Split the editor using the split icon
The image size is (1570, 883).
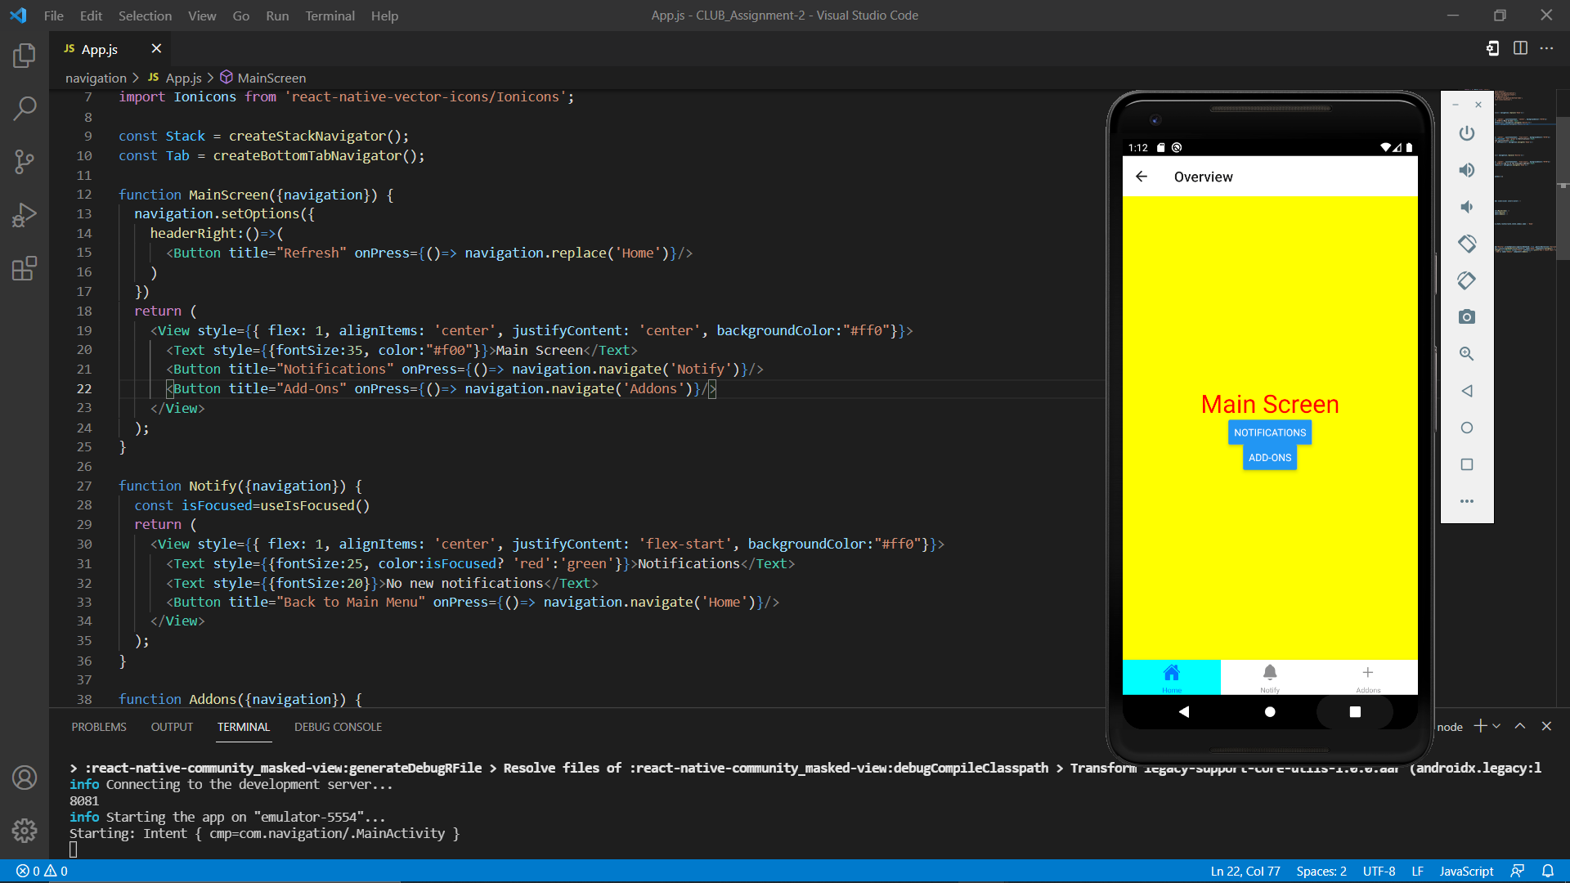coord(1520,48)
